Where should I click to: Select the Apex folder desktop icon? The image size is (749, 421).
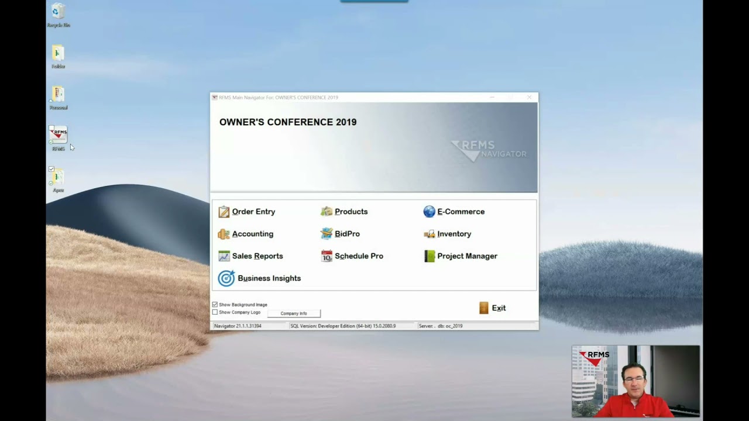(58, 180)
